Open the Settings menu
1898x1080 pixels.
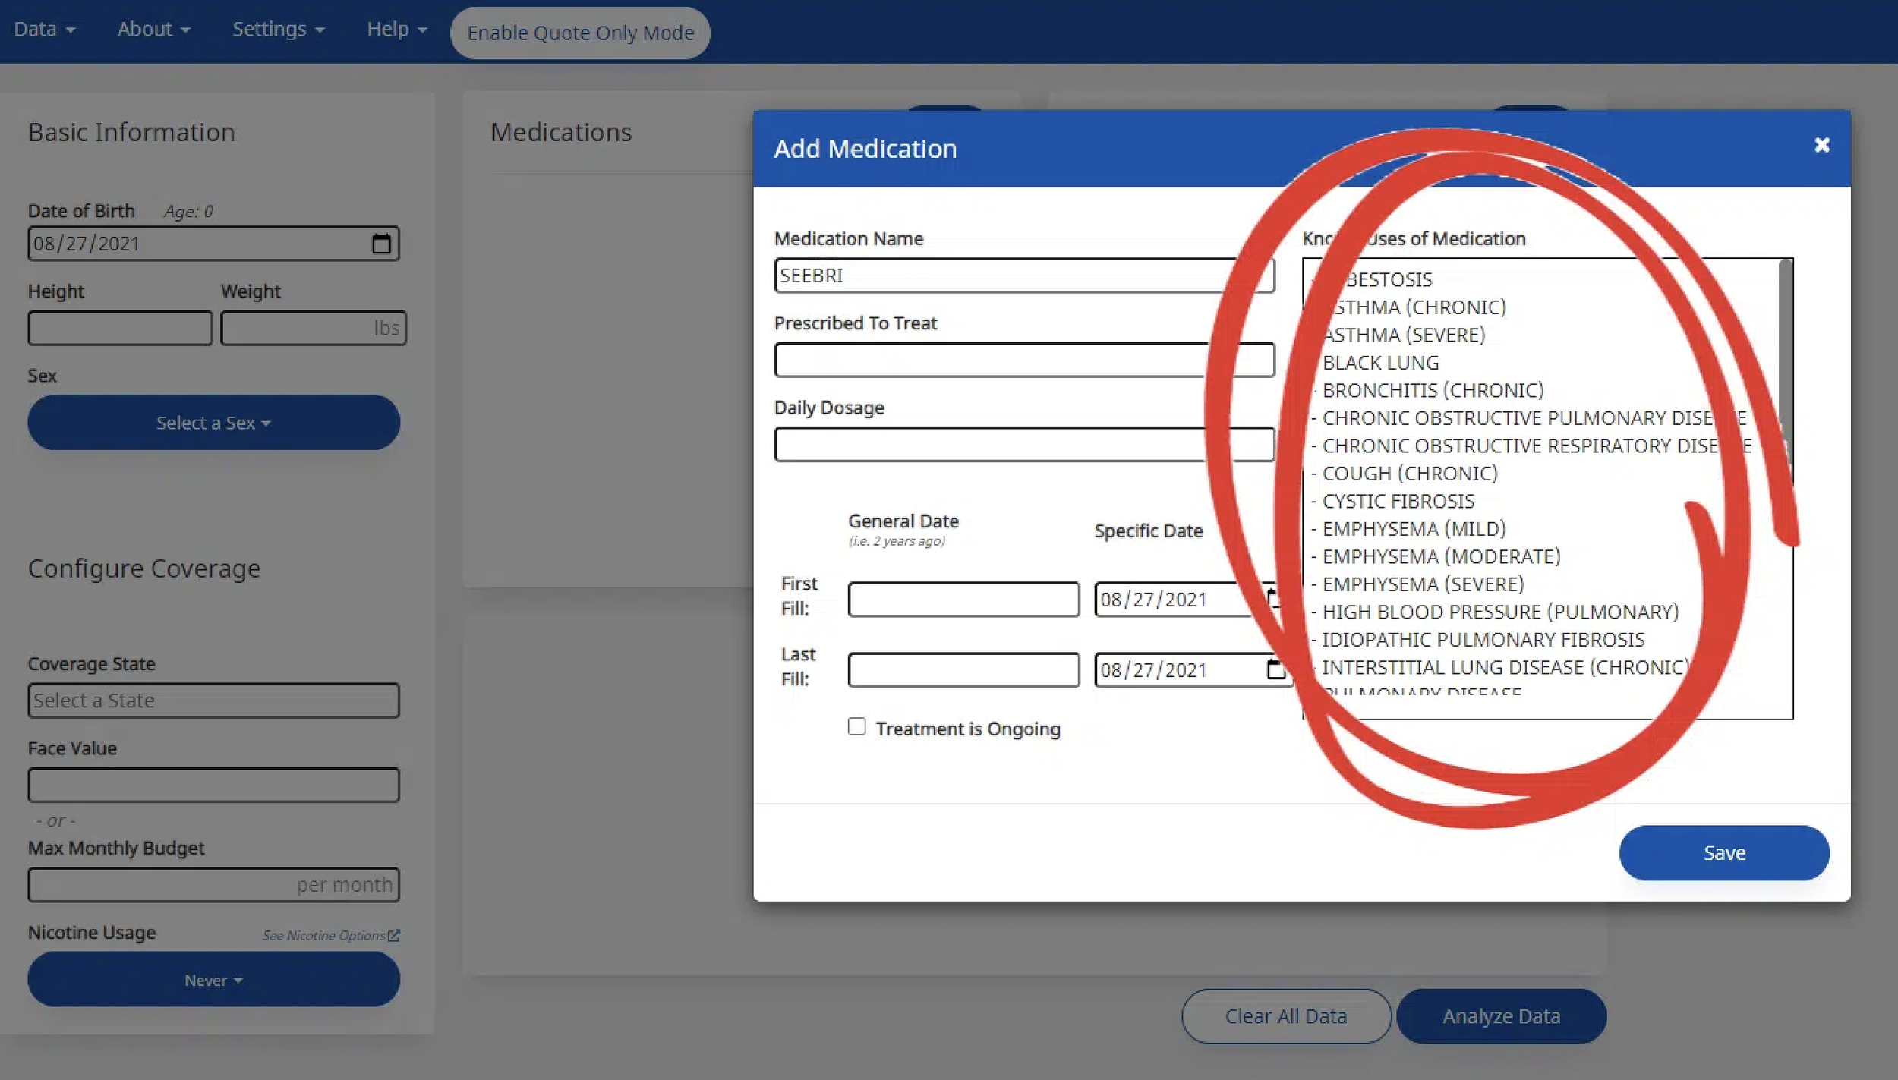click(278, 29)
